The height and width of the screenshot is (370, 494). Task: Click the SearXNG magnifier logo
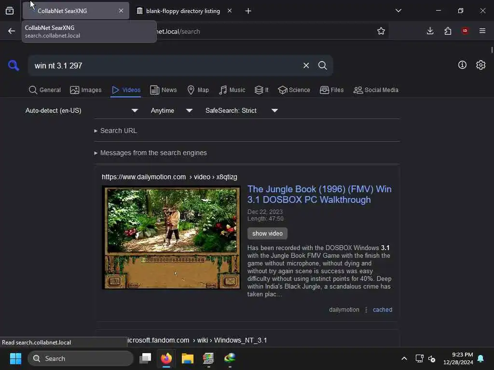[13, 66]
